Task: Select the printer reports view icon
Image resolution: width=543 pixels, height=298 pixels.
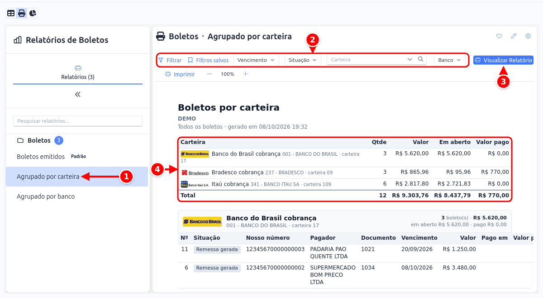Action: click(22, 13)
